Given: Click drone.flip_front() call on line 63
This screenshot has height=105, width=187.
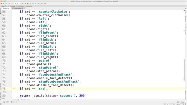Looking at the screenshot, I should point(42,36).
